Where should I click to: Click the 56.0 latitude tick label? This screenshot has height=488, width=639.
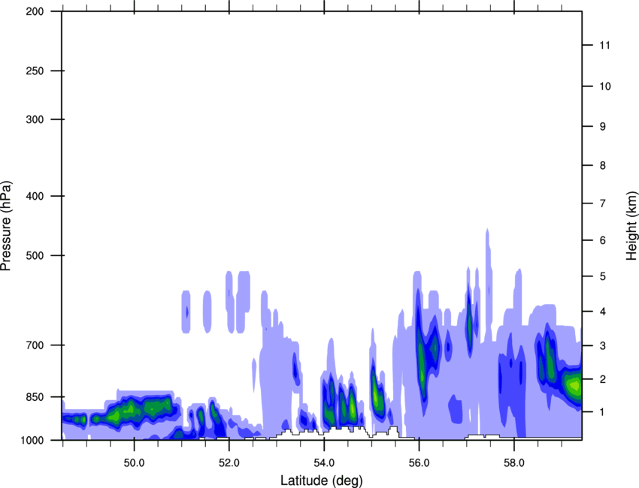[x=419, y=463]
